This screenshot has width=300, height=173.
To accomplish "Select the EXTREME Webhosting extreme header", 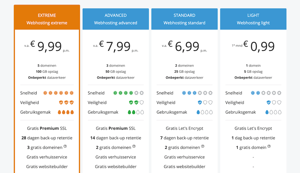I will pos(47,19).
